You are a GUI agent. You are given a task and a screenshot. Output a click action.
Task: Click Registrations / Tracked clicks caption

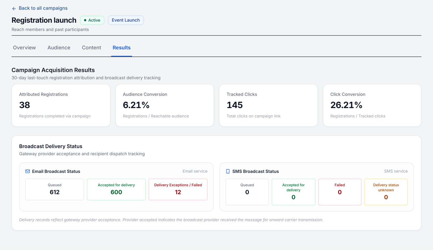click(358, 116)
